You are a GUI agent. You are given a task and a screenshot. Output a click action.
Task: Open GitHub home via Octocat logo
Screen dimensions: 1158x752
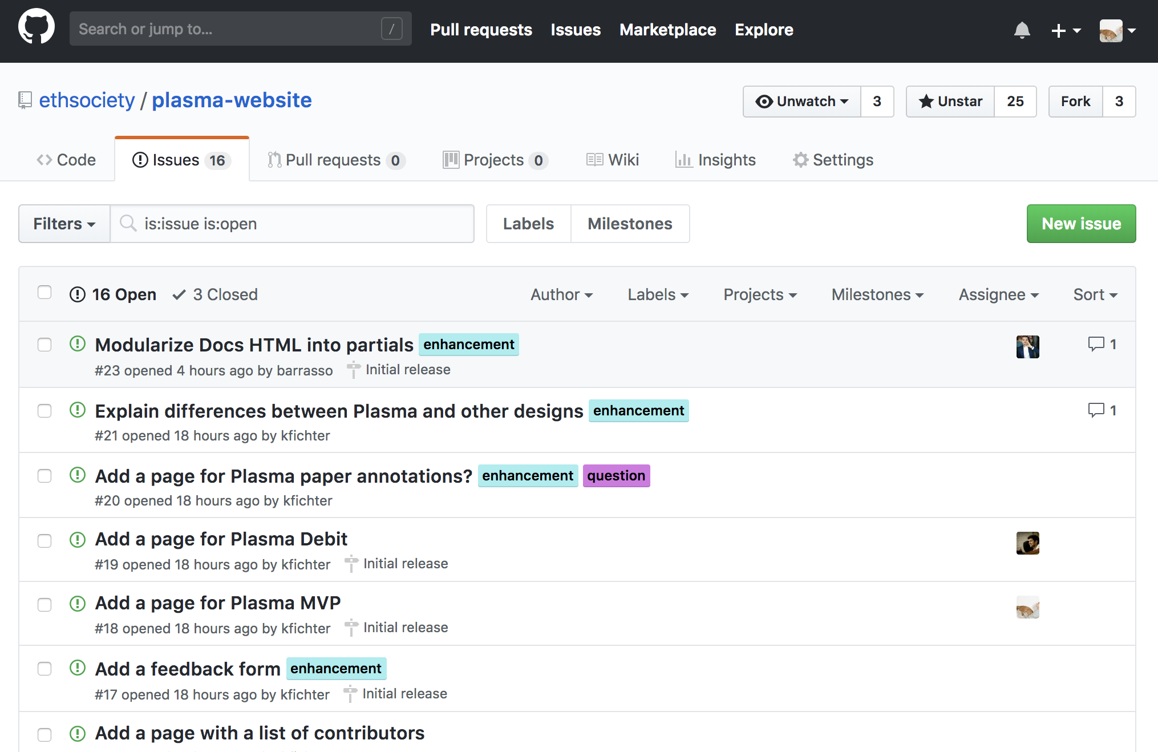click(37, 26)
